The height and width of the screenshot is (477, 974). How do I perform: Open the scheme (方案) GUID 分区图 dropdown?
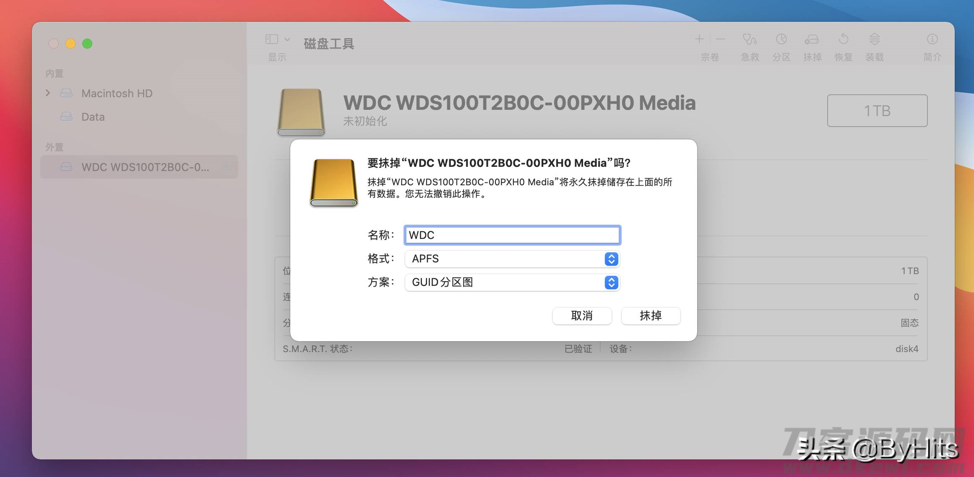[512, 282]
